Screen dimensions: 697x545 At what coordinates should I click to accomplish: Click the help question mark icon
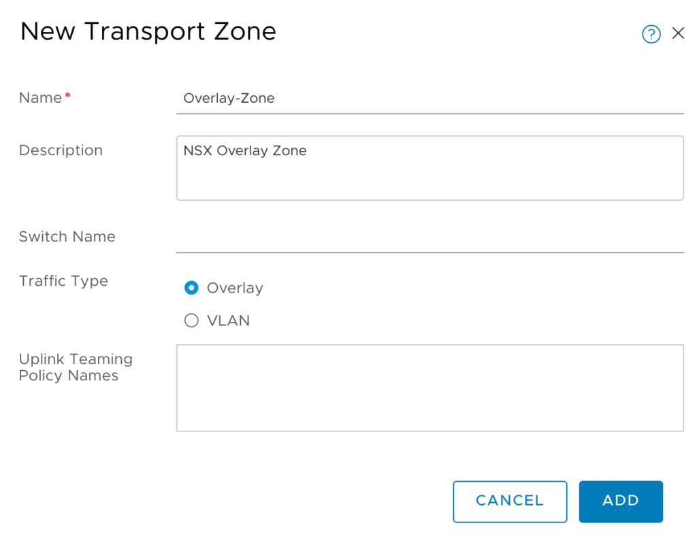(x=651, y=34)
